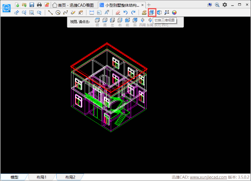Click the monitor display icon in title bar
251x181 pixels.
(x=209, y=5)
